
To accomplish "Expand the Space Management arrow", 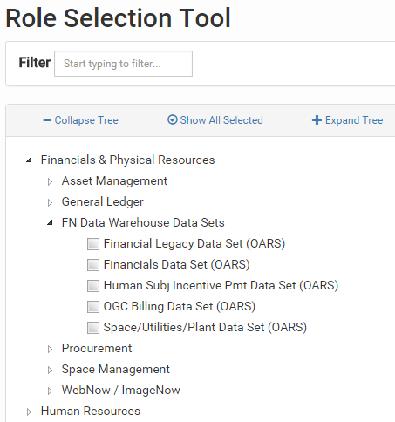I will (50, 370).
